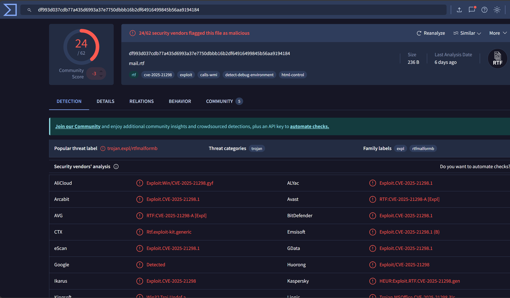The width and height of the screenshot is (510, 298).
Task: Vote down on the Community Score
Action: 101,76
